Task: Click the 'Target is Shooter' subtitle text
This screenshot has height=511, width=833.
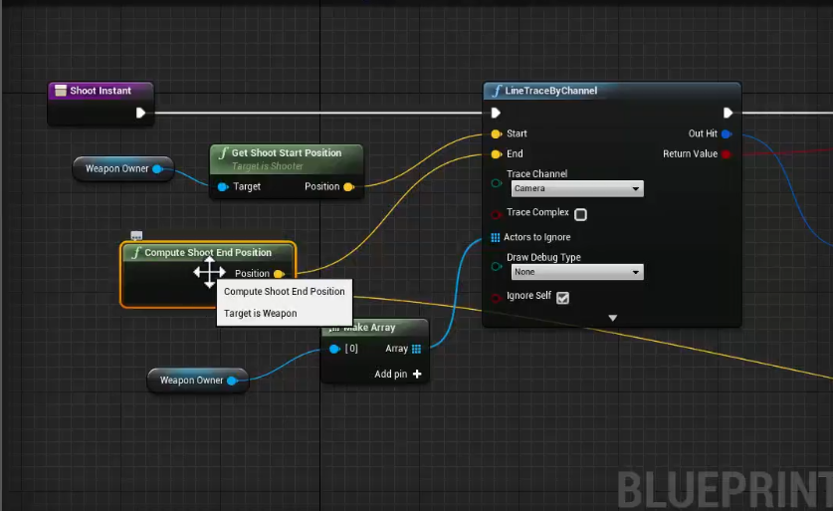Action: [x=268, y=166]
